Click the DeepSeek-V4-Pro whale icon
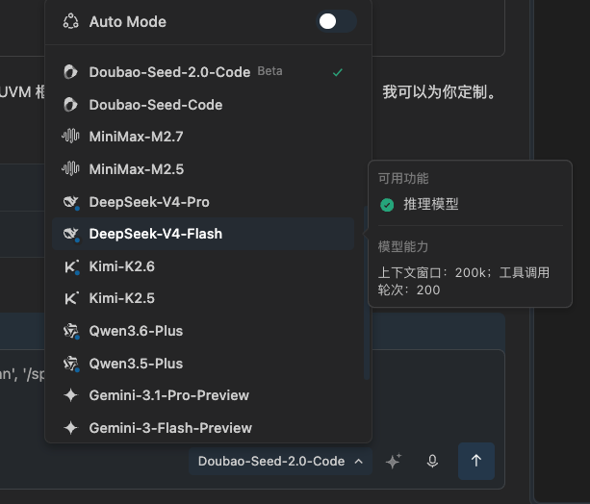 click(x=71, y=202)
